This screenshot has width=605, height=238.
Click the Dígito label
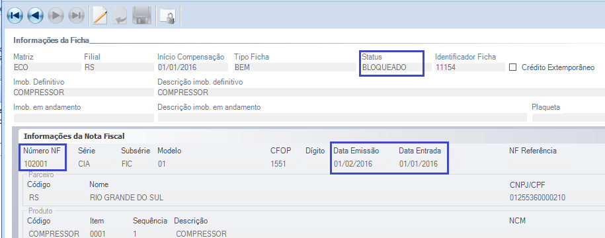coord(315,151)
